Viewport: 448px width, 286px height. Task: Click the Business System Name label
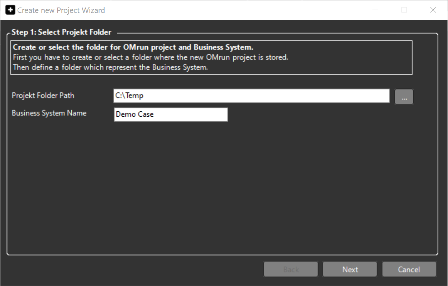(49, 113)
